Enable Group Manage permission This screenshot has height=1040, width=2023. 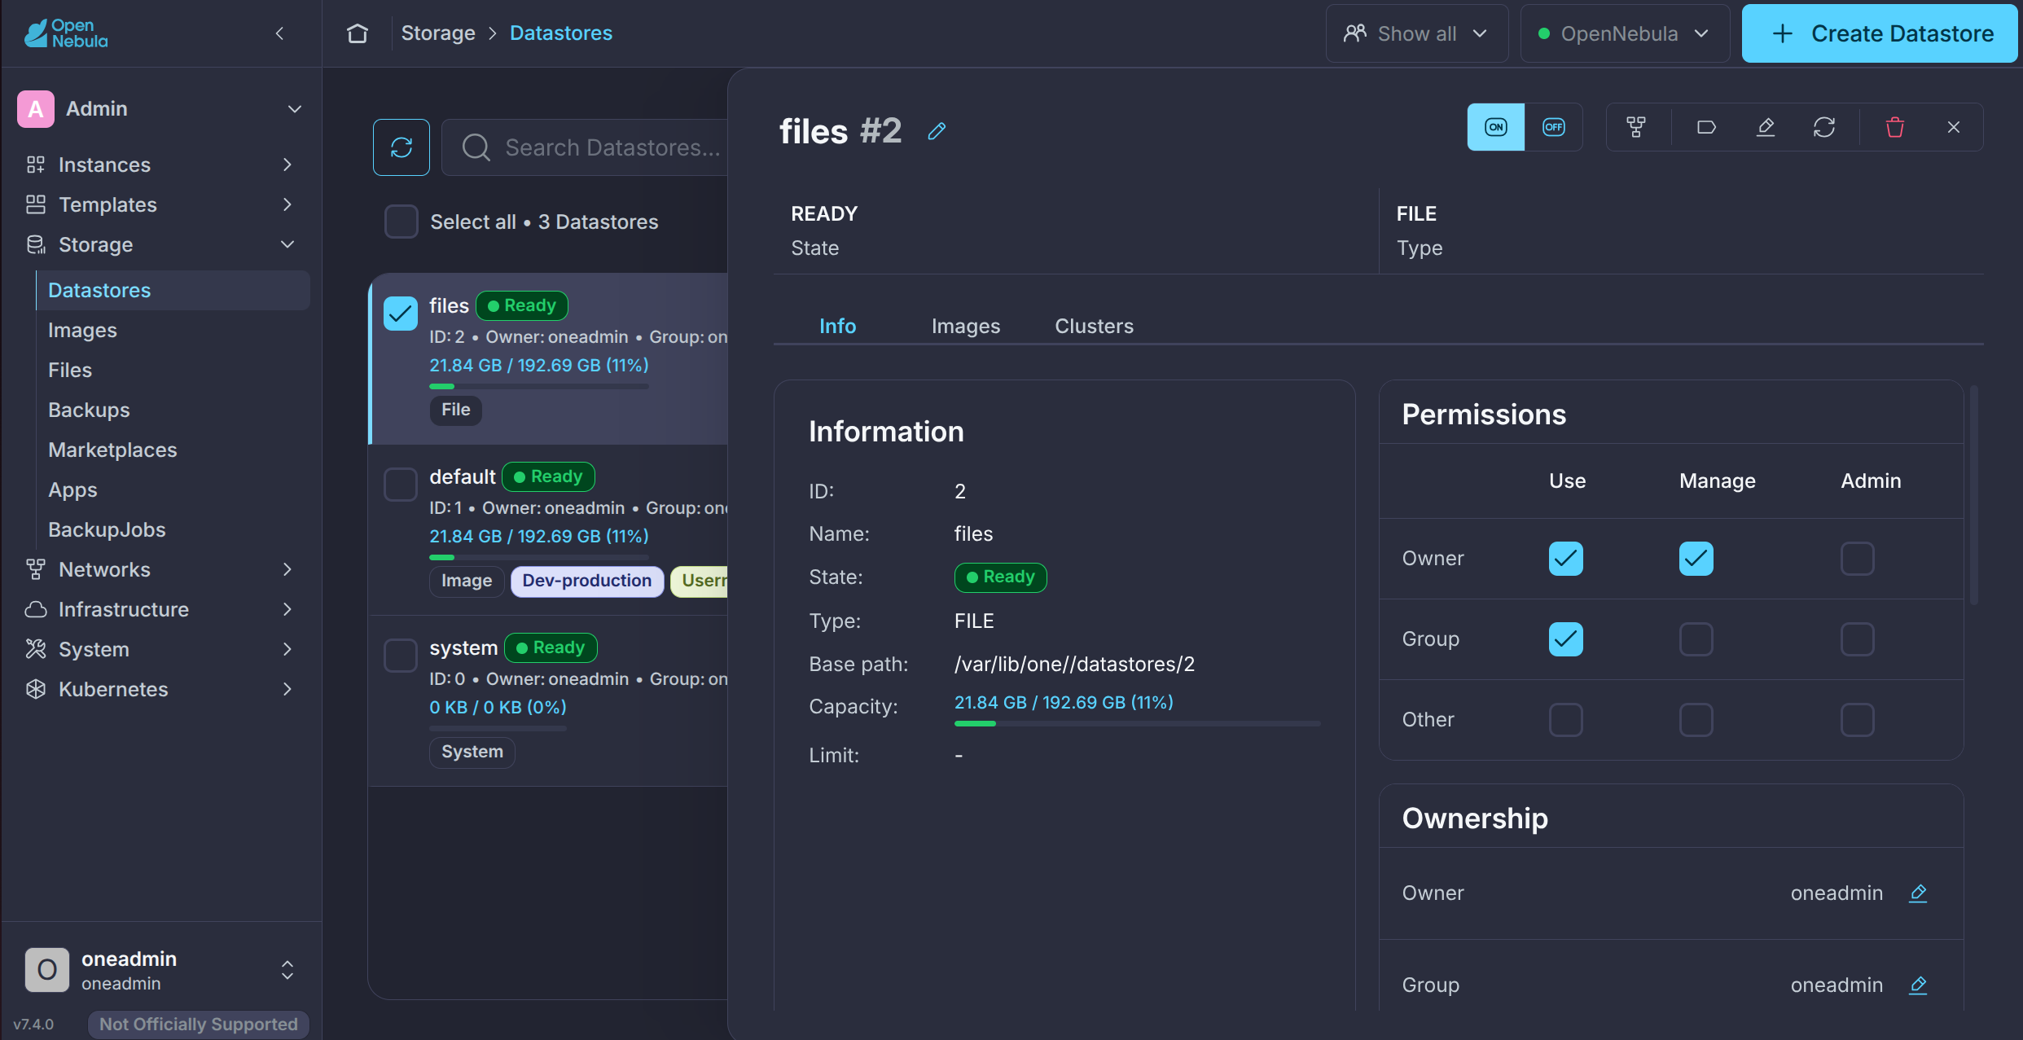pos(1696,639)
